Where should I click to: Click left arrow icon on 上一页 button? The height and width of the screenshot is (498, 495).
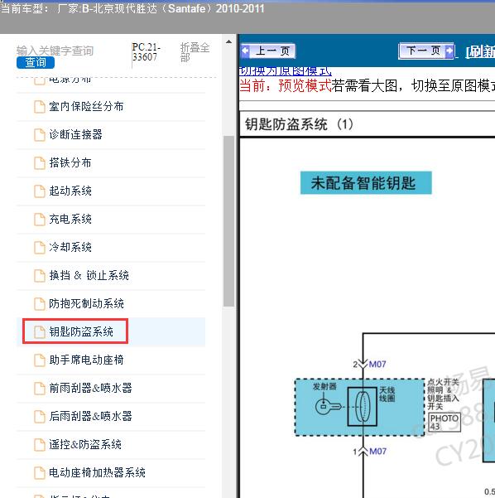pyautogui.click(x=245, y=51)
